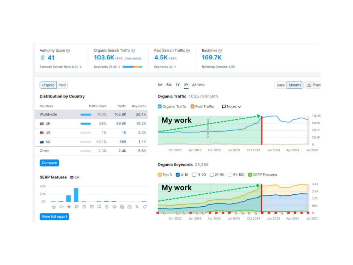The width and height of the screenshot is (353, 265).
Task: Enable the 21-50 keywords checkbox
Action: pyautogui.click(x=211, y=175)
